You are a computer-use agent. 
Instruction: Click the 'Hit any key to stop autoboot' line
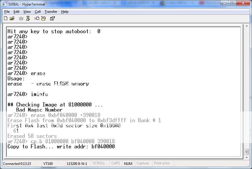click(x=54, y=31)
